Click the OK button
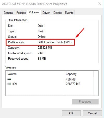The height and width of the screenshot is (118, 104). [71, 113]
